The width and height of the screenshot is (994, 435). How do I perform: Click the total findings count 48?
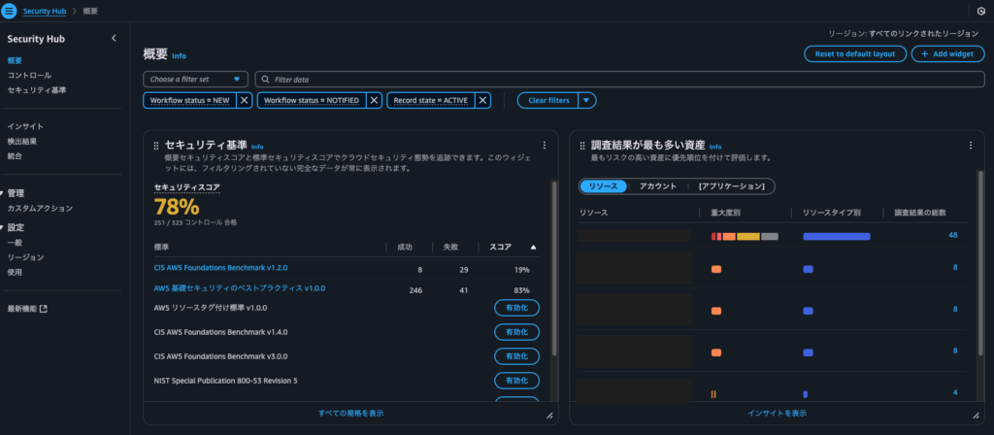pos(953,235)
